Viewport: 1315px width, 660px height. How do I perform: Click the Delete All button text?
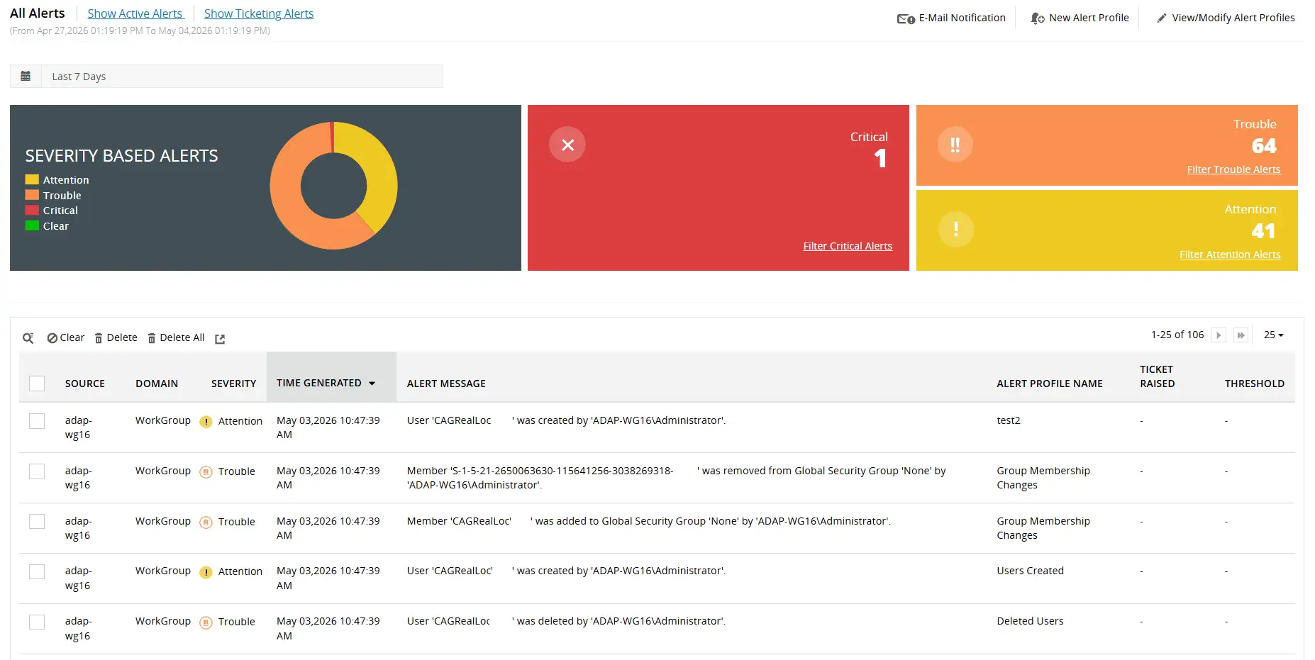click(x=182, y=337)
